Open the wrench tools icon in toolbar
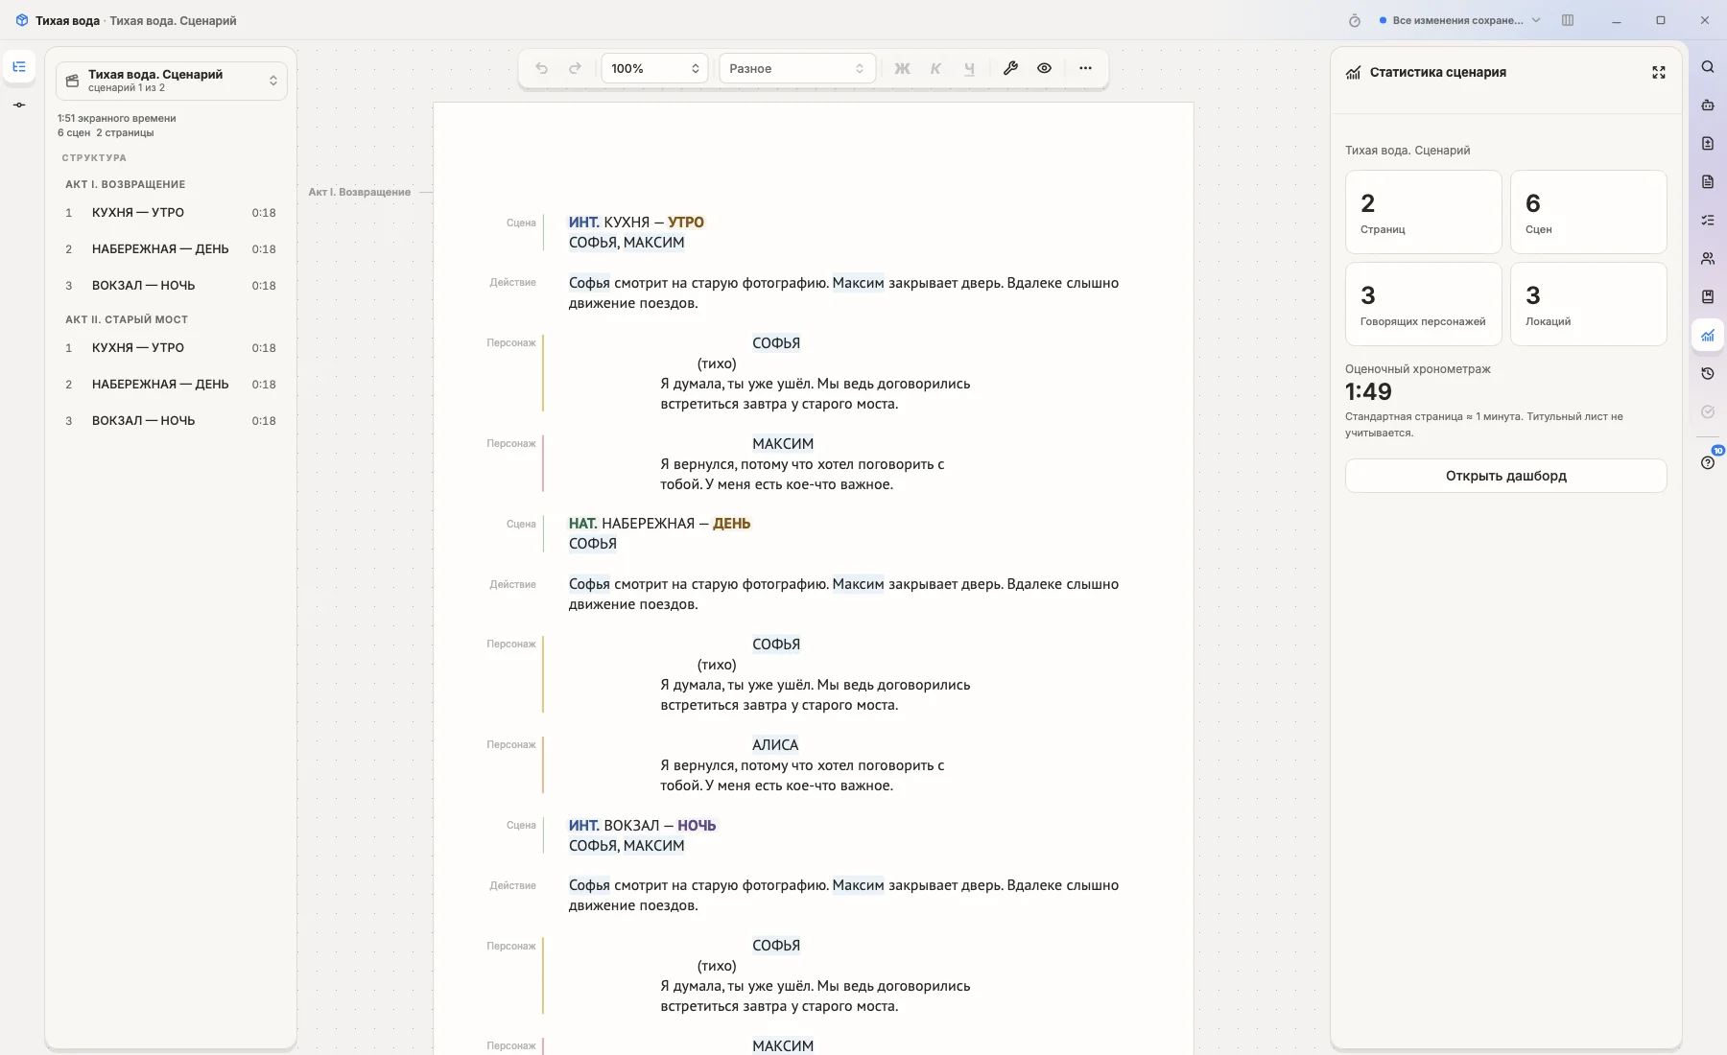This screenshot has height=1055, width=1727. click(1010, 68)
